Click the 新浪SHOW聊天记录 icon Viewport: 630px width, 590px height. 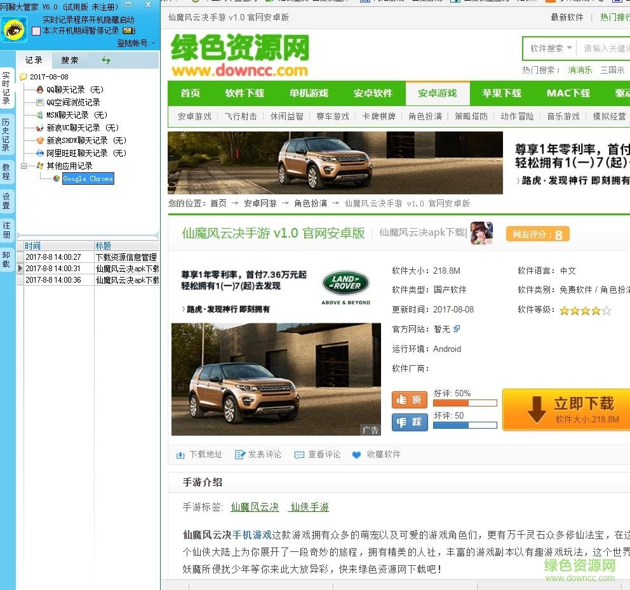pos(39,140)
